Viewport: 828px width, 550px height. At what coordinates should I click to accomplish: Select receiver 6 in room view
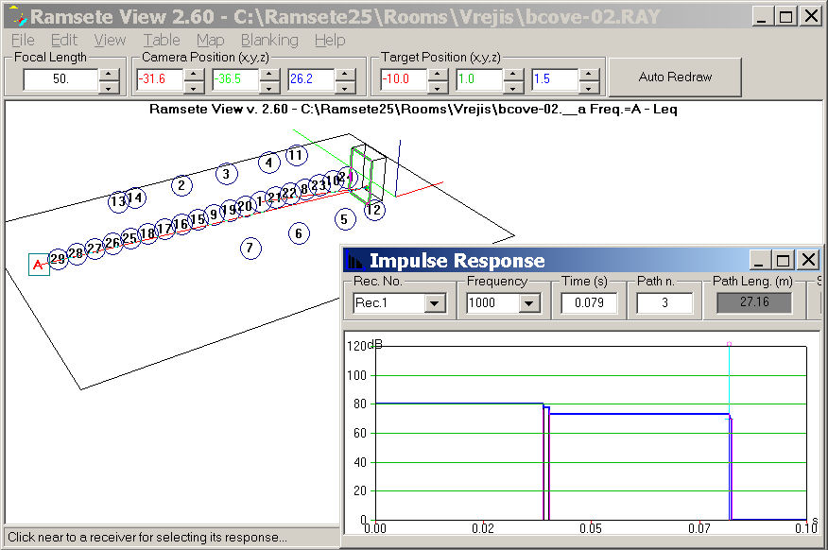pos(299,233)
